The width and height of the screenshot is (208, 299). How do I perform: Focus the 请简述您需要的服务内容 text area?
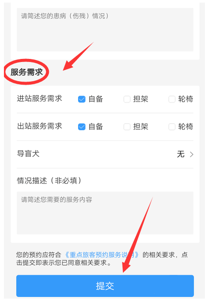[105, 213]
